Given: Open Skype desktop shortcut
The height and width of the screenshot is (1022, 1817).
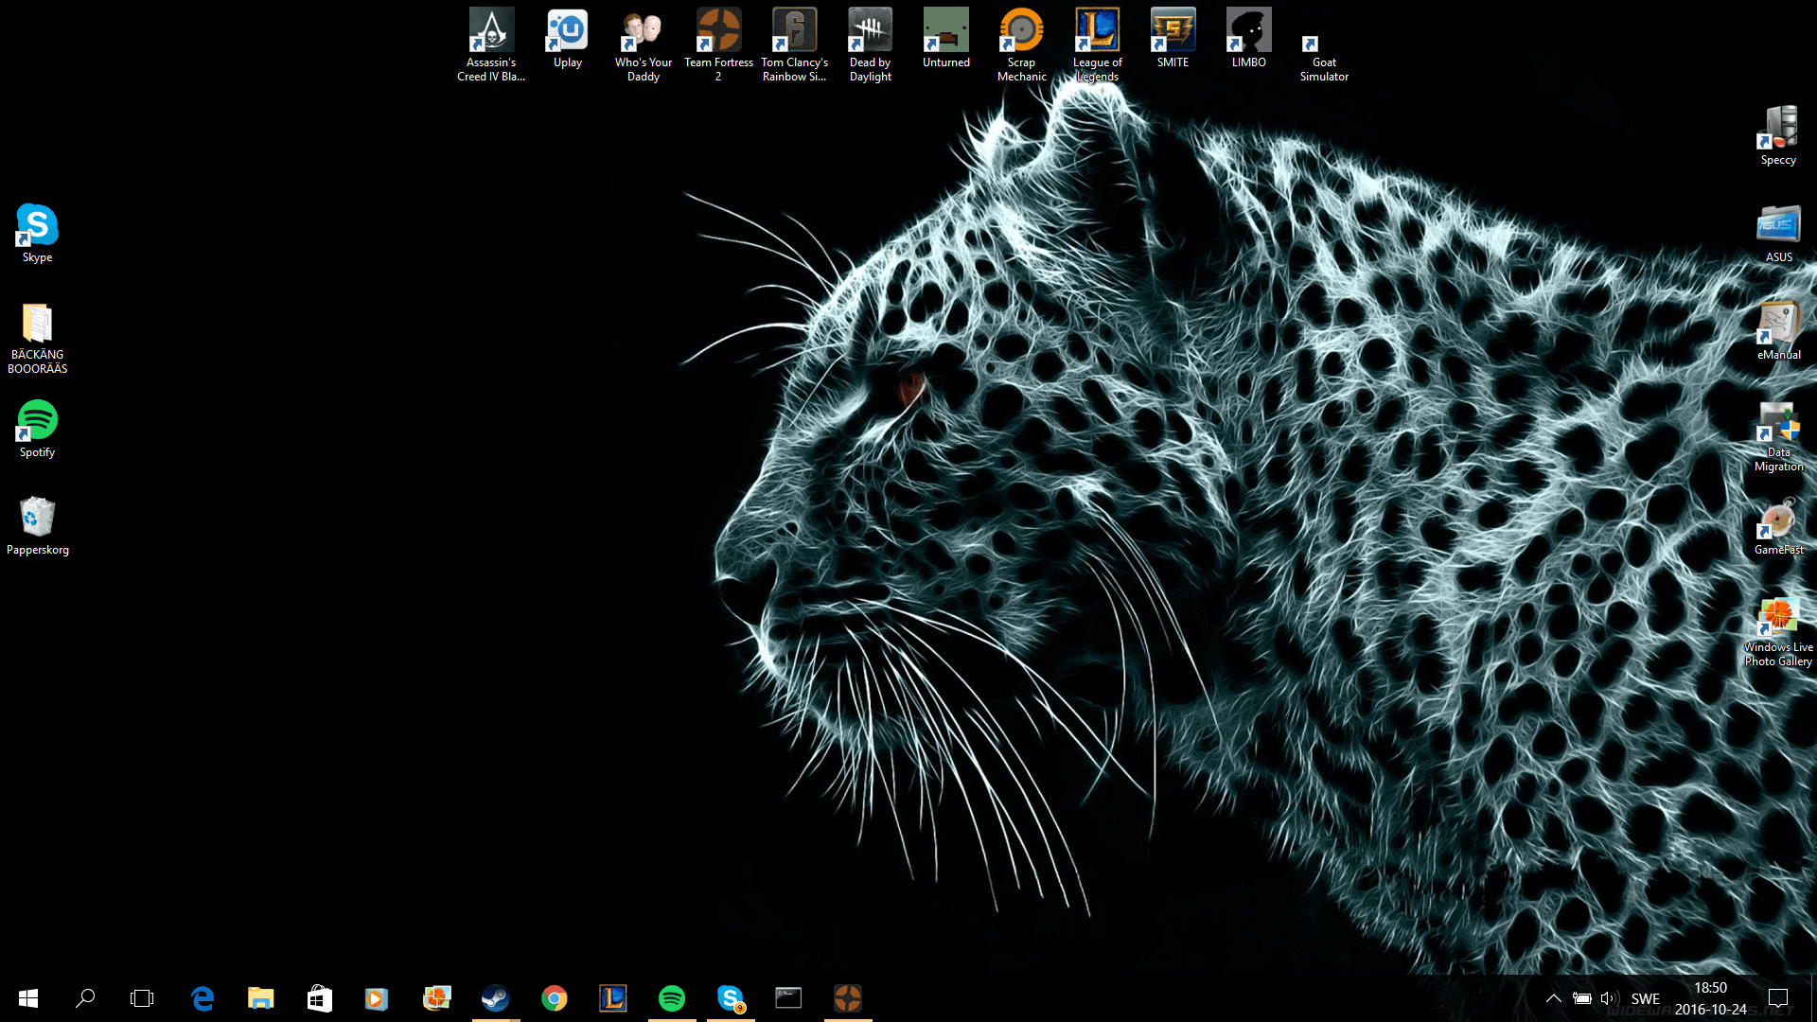Looking at the screenshot, I should [37, 226].
